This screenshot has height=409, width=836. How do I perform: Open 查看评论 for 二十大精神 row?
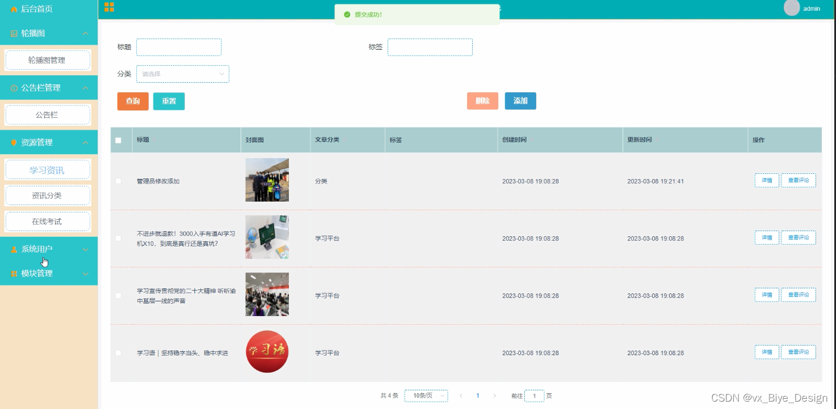pyautogui.click(x=799, y=295)
